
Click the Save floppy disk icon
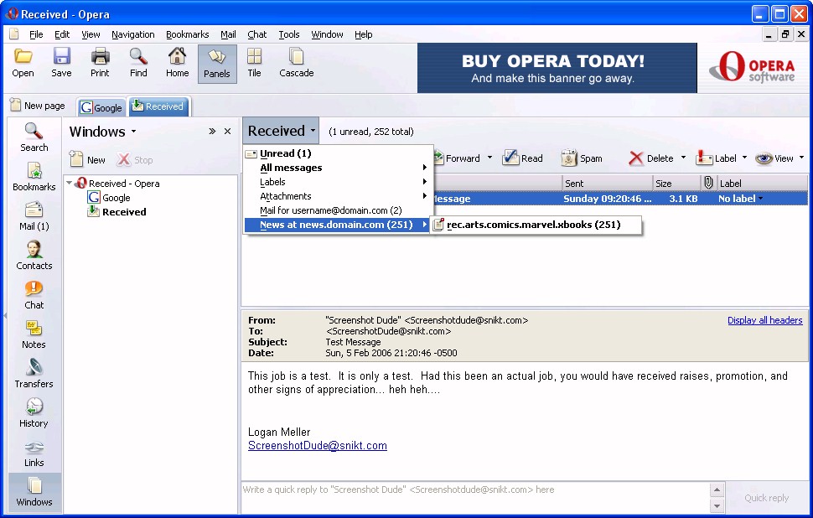(61, 63)
